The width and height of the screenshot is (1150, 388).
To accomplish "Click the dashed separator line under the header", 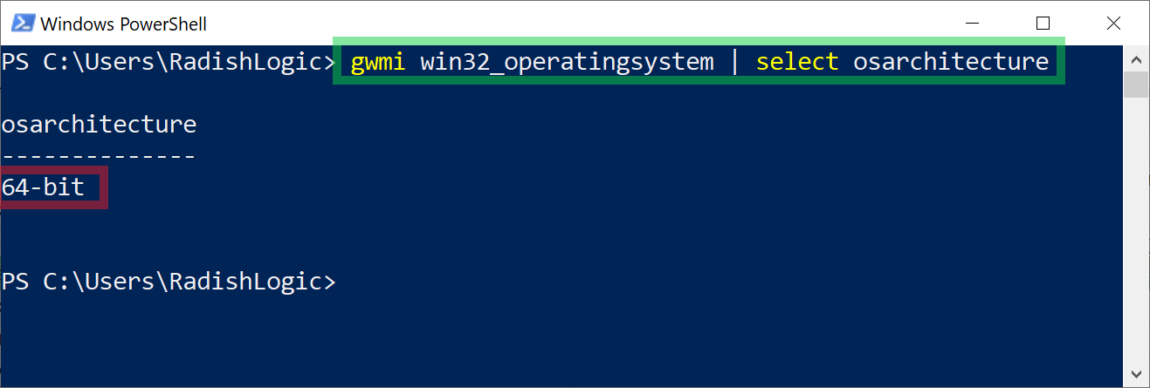I will (x=99, y=157).
